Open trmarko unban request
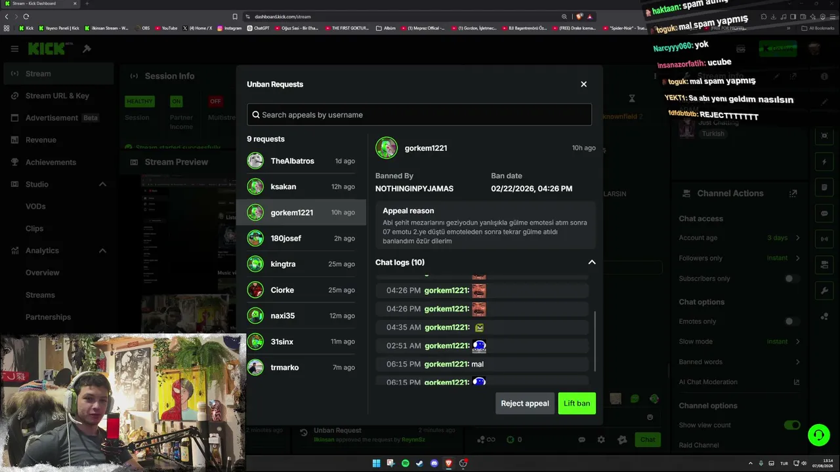Viewport: 840px width, 472px height. pyautogui.click(x=301, y=367)
